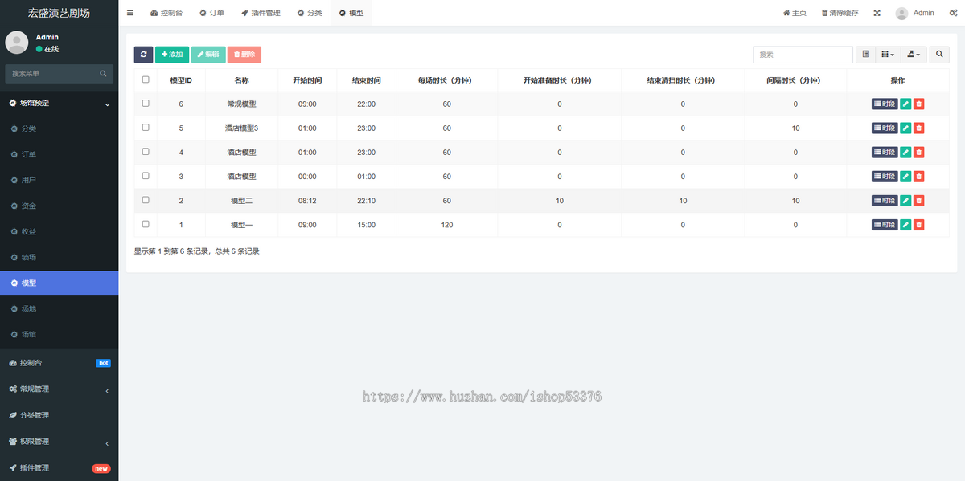This screenshot has height=481, width=965.
Task: Delete model ID 5 with trash icon
Action: (919, 128)
